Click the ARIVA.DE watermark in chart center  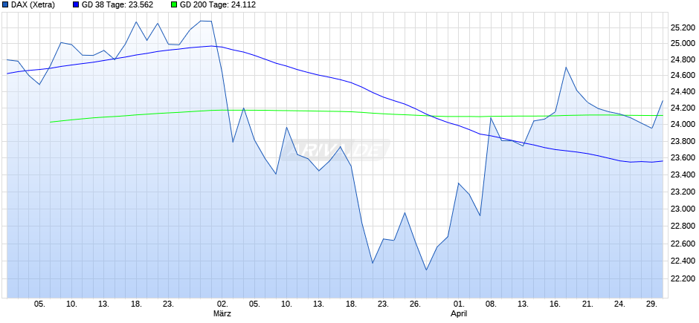338,149
